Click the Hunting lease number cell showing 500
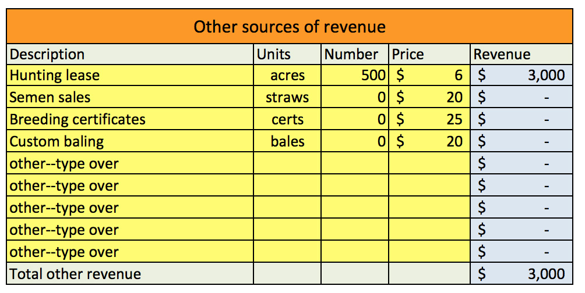The image size is (585, 293). click(x=355, y=76)
